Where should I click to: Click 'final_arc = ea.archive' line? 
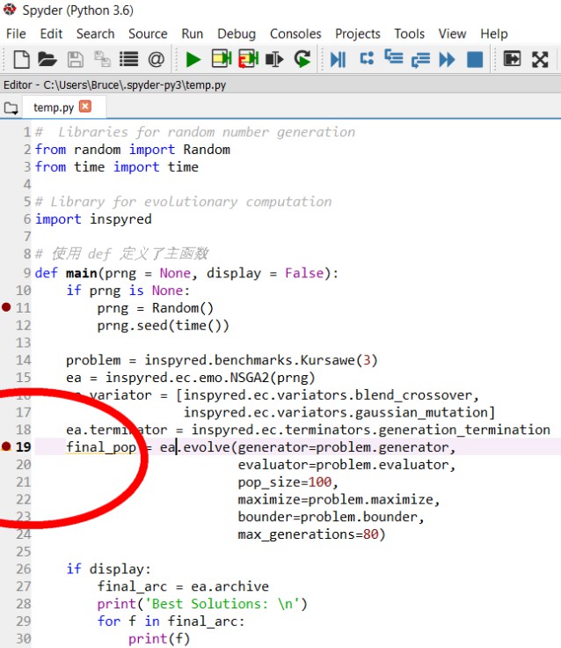point(183,586)
